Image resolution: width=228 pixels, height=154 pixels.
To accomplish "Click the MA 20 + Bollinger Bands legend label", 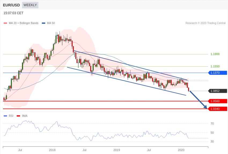I will click(x=24, y=23).
